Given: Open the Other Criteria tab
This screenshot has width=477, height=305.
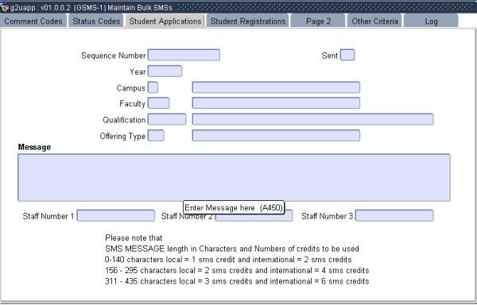Looking at the screenshot, I should [374, 21].
